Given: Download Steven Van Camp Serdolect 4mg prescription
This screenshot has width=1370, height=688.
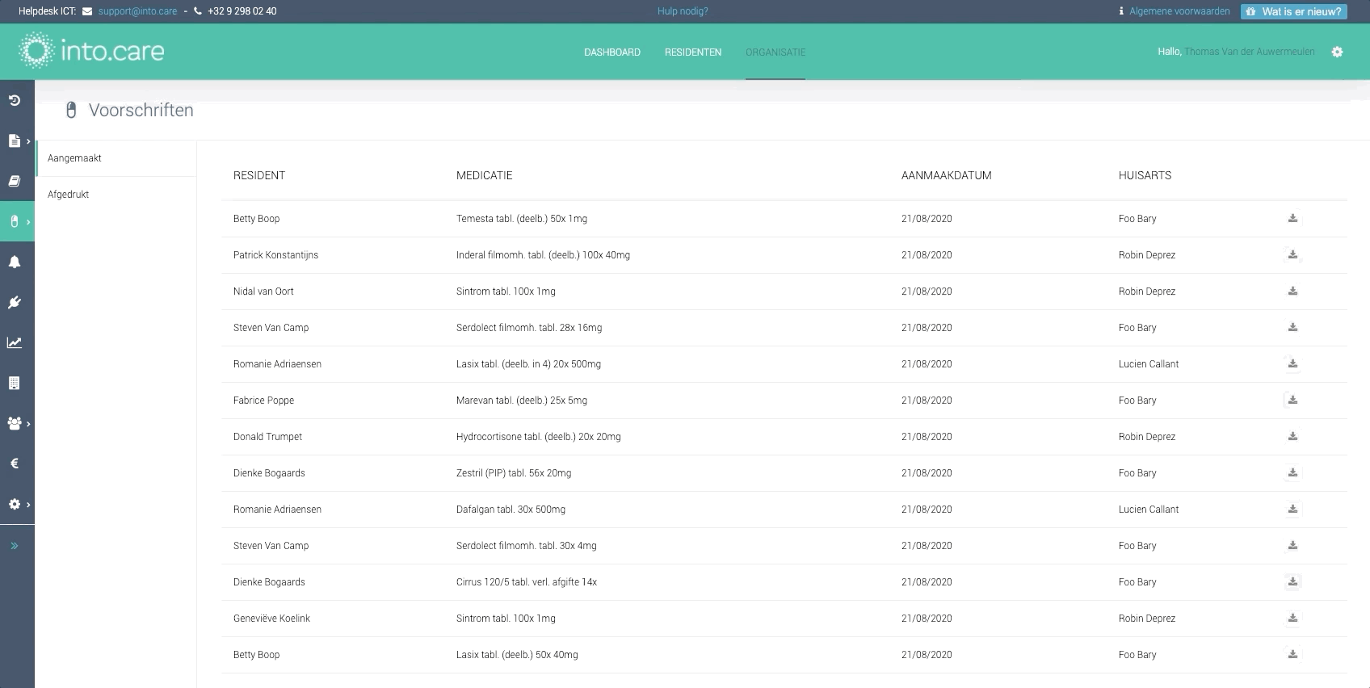Looking at the screenshot, I should [1292, 546].
